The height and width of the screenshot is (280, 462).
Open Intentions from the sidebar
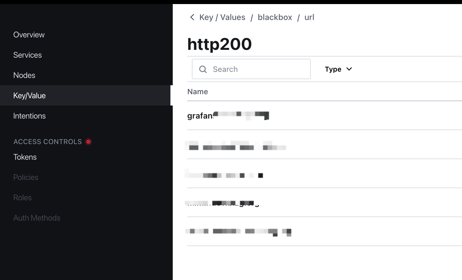(x=30, y=116)
